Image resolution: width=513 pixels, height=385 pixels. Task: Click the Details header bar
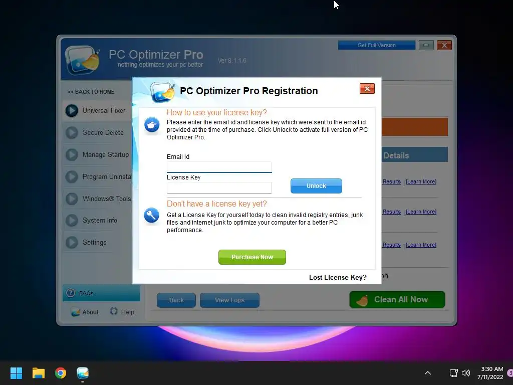pyautogui.click(x=414, y=154)
